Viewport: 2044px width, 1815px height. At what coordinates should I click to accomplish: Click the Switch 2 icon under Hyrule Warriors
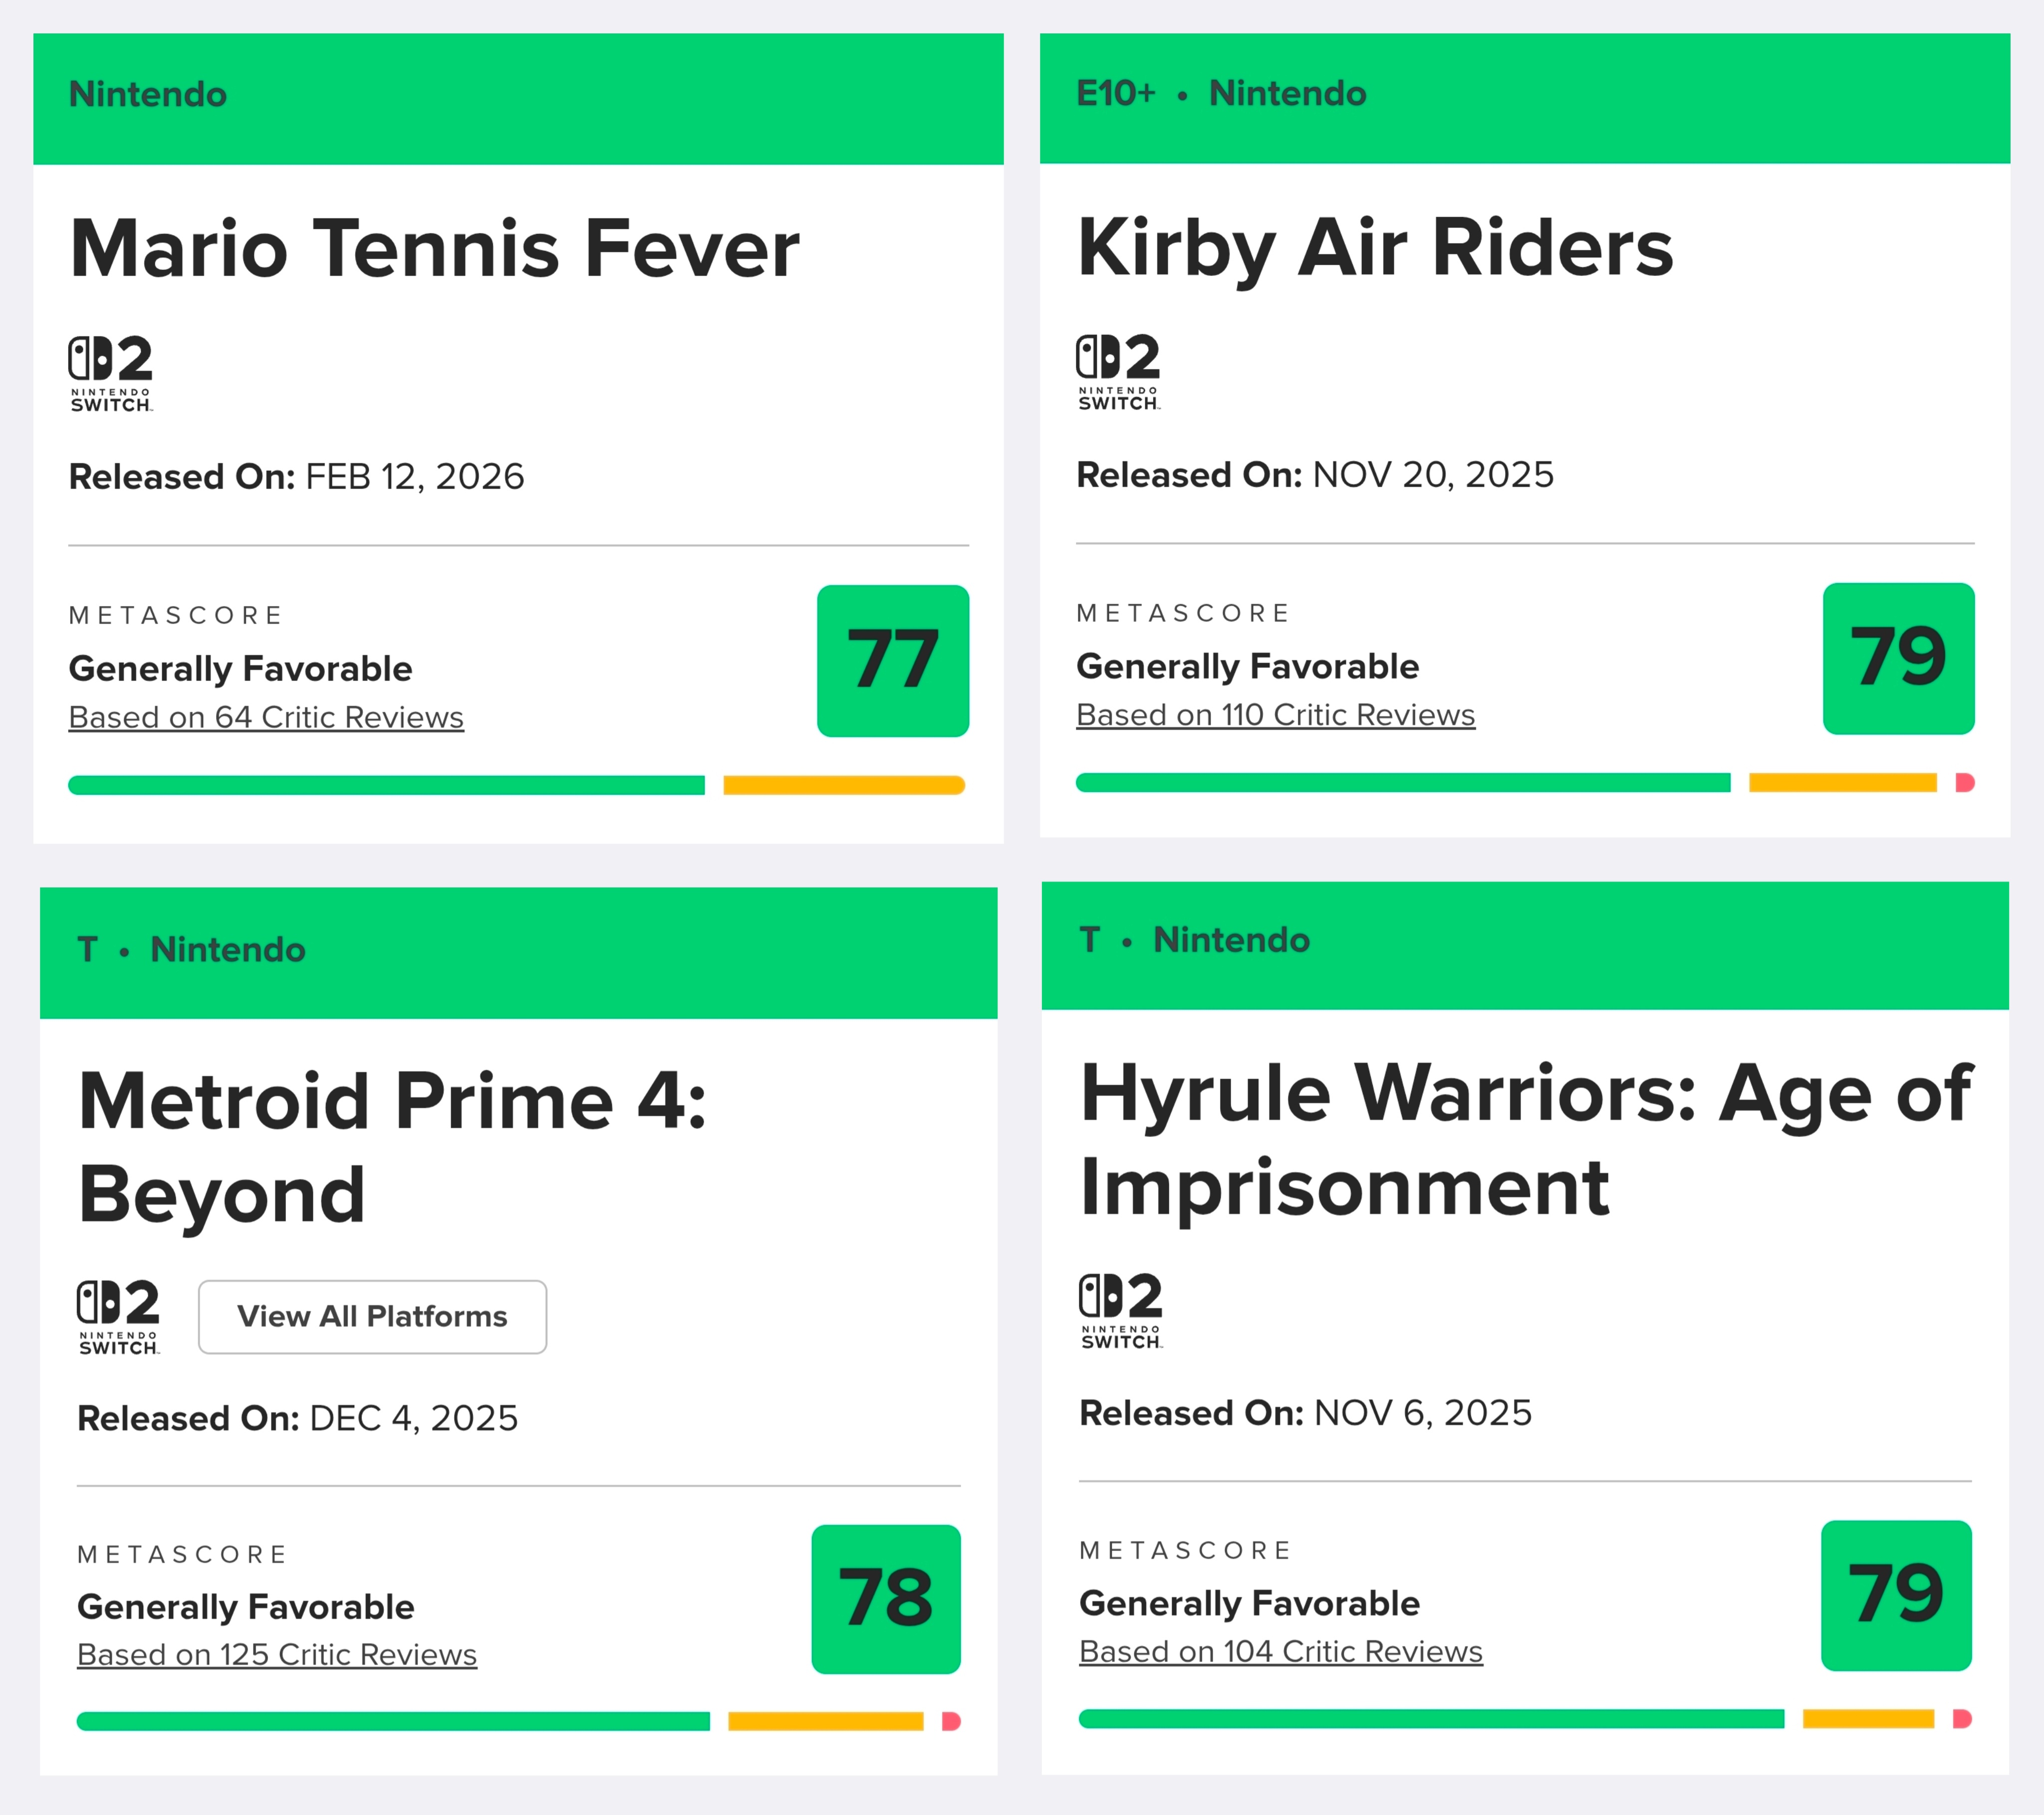[x=1121, y=1311]
